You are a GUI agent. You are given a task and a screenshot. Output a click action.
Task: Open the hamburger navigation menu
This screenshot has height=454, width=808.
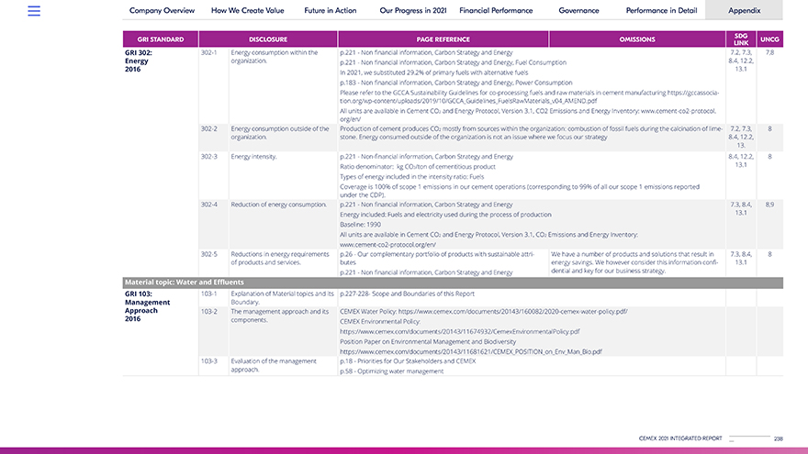point(34,11)
